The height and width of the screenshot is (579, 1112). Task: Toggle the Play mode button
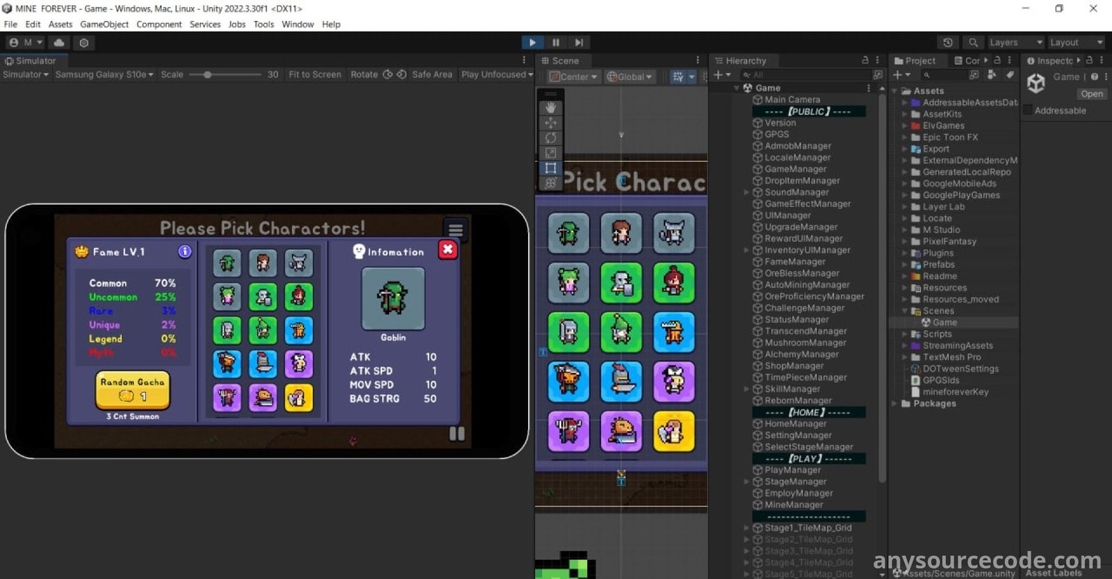tap(532, 42)
